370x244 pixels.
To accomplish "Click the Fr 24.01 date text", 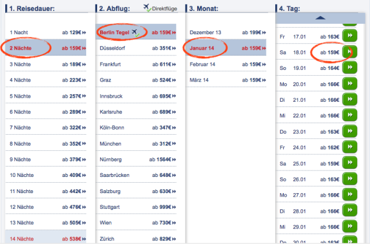I will click(x=293, y=147).
